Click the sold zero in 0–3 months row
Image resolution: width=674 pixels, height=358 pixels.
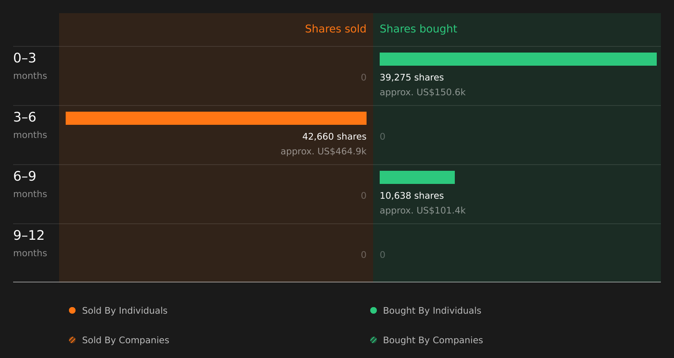[x=364, y=78]
